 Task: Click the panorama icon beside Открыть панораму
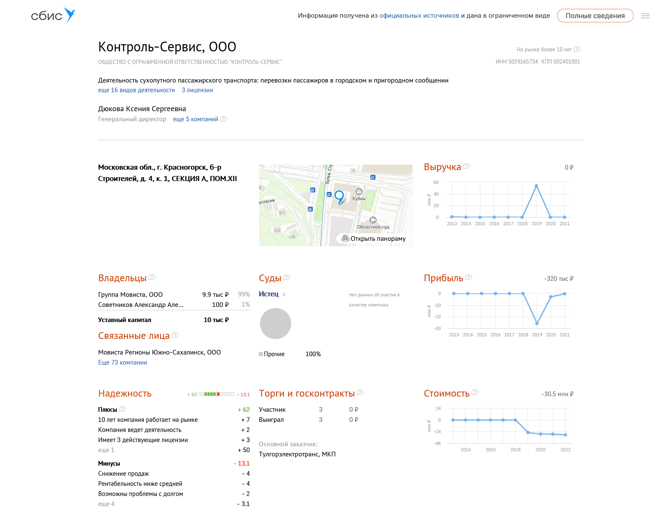pos(345,238)
